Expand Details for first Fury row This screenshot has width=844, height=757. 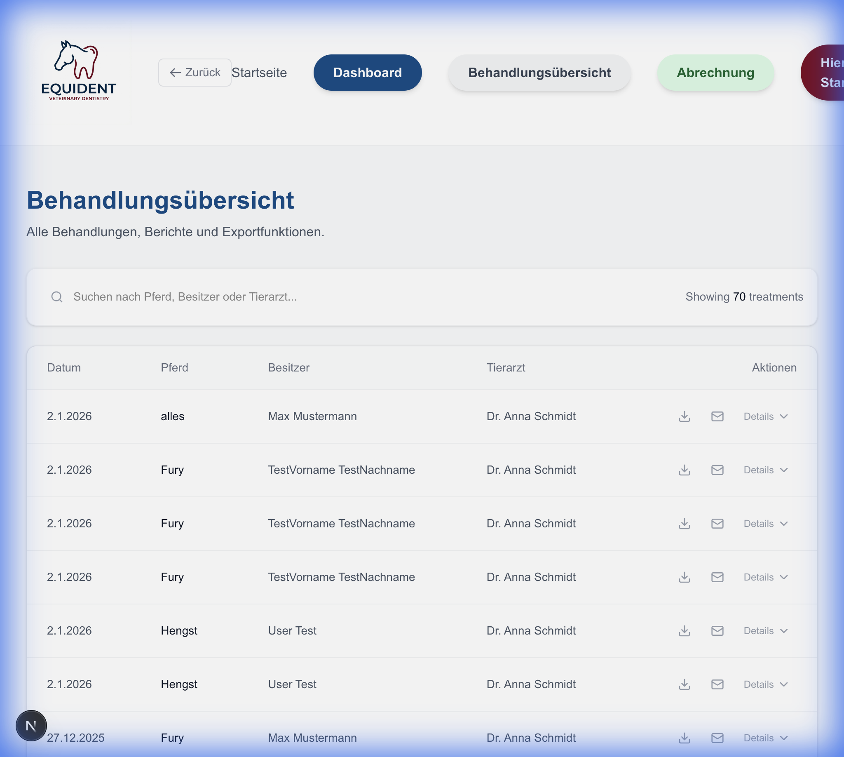[x=765, y=470]
